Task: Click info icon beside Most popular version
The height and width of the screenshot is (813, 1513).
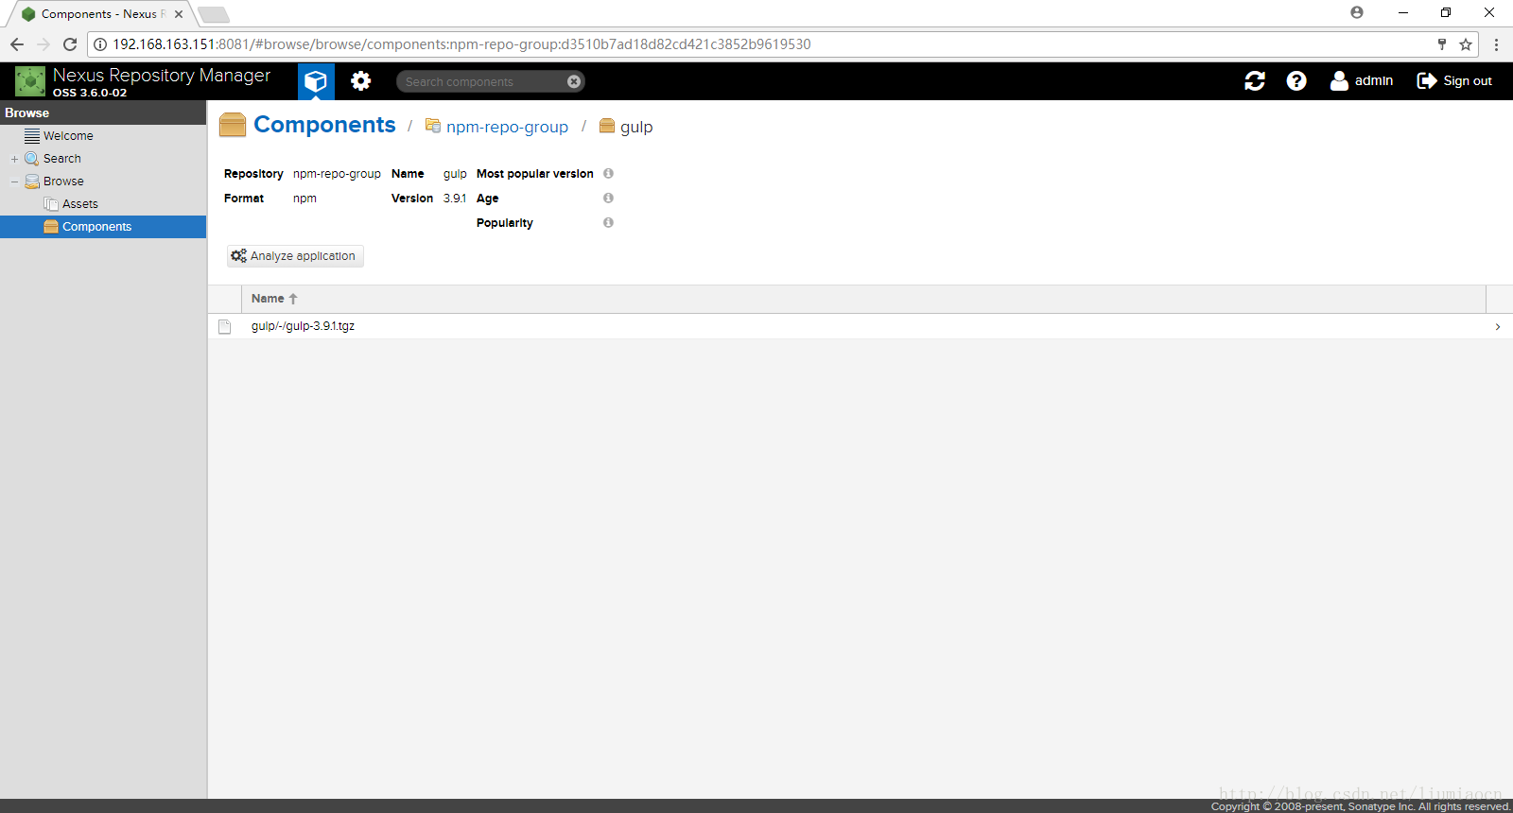Action: [x=608, y=173]
